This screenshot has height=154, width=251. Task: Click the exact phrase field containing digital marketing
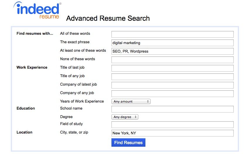tap(173, 43)
